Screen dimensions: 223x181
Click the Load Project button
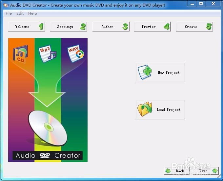(161, 110)
